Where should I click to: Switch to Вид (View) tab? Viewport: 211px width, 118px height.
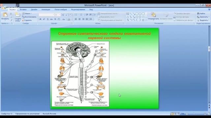click(x=91, y=10)
